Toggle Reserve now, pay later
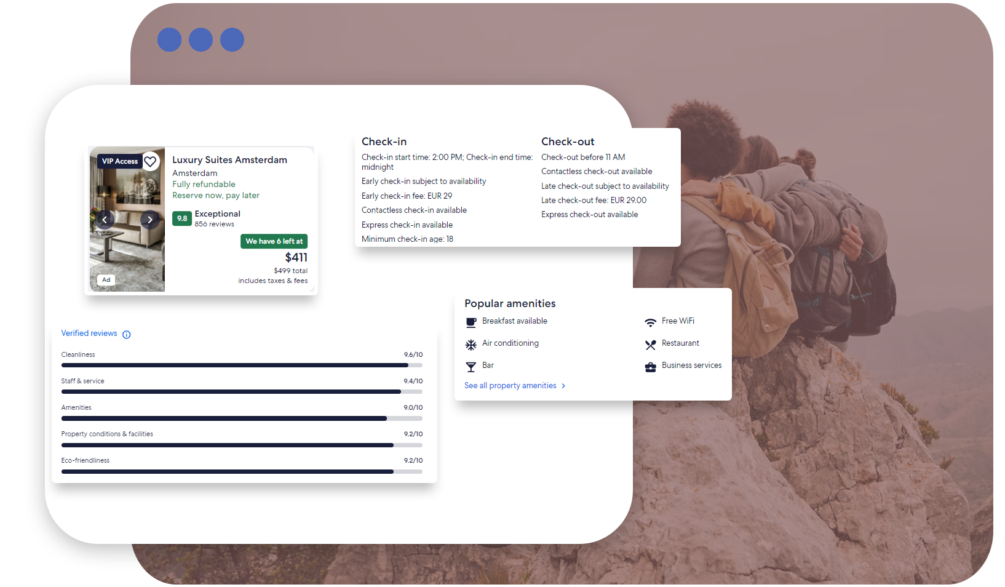The image size is (1005, 587). [216, 195]
